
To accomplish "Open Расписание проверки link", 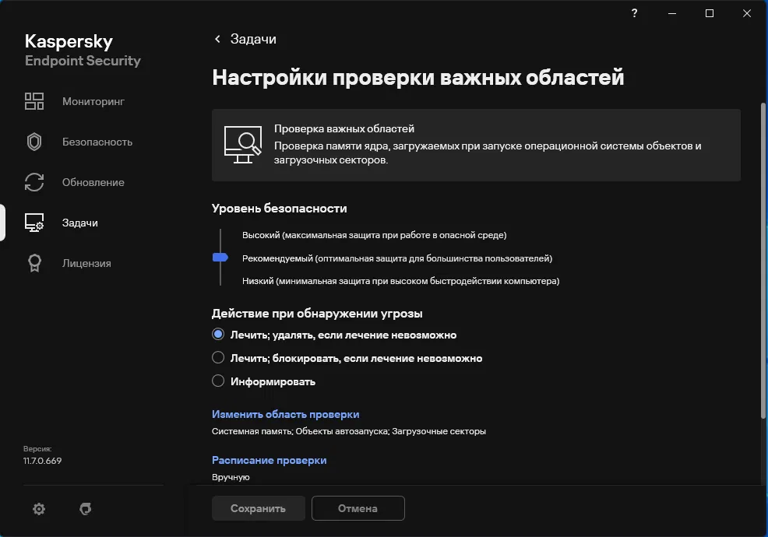I will (269, 460).
